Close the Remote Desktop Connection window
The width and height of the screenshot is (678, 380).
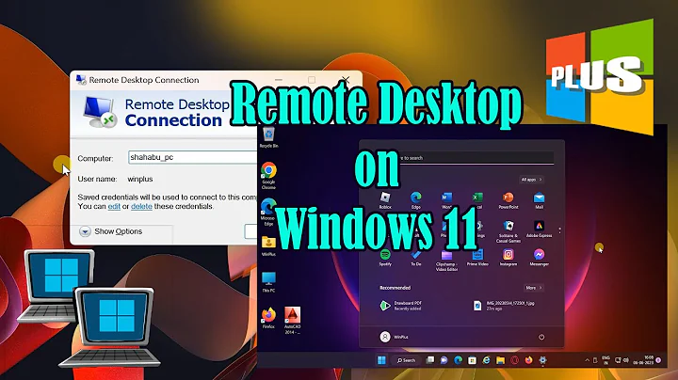[x=345, y=80]
